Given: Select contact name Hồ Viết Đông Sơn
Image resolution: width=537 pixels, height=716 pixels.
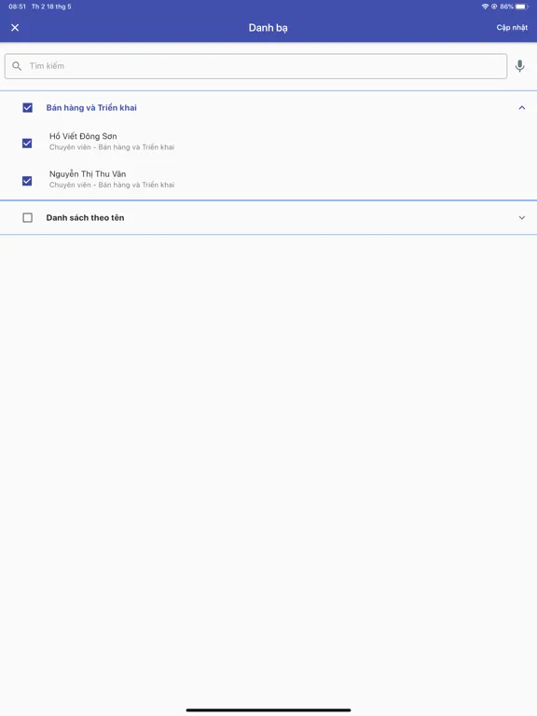Looking at the screenshot, I should tap(83, 136).
